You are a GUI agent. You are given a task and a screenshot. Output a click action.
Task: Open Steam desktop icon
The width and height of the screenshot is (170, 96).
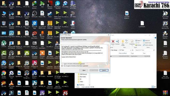click(x=50, y=14)
